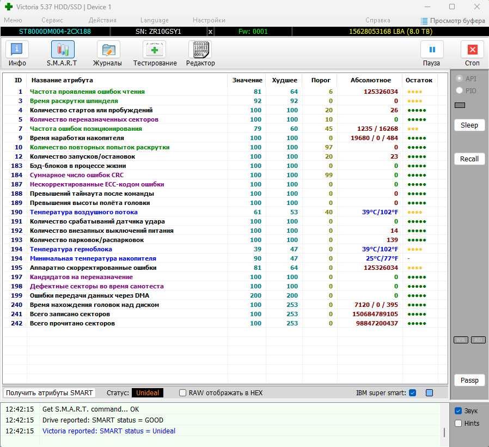Click the drive model ST8000DM004-2CX188
The height and width of the screenshot is (447, 489).
[x=55, y=32]
